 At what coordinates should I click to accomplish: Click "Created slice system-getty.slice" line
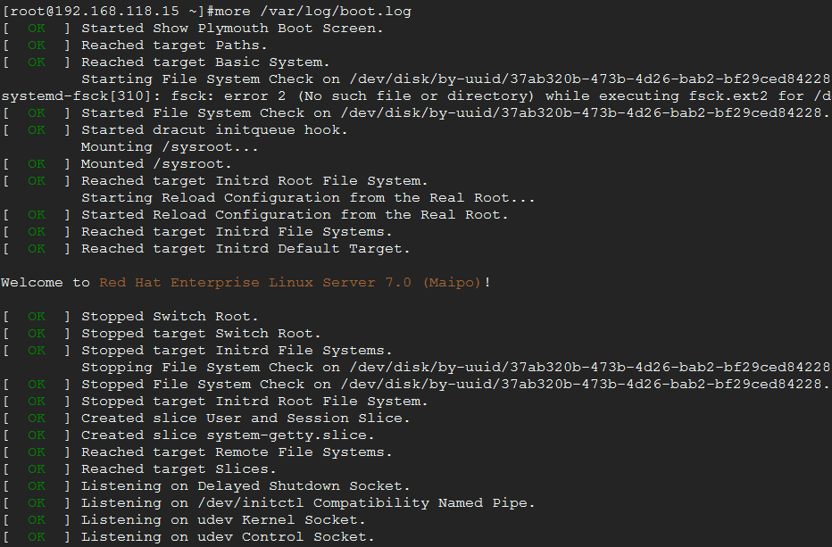pos(228,435)
